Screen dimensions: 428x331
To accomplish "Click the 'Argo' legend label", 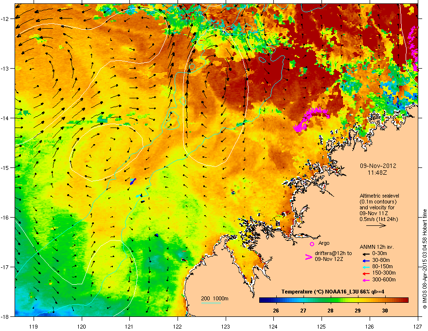I will click(x=324, y=243).
